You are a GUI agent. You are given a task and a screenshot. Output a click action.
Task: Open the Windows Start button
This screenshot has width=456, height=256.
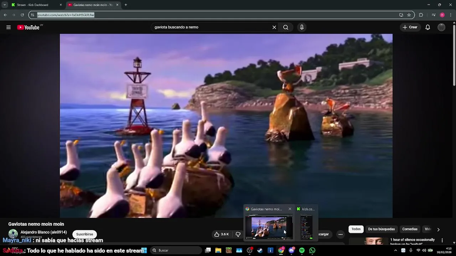(x=144, y=250)
